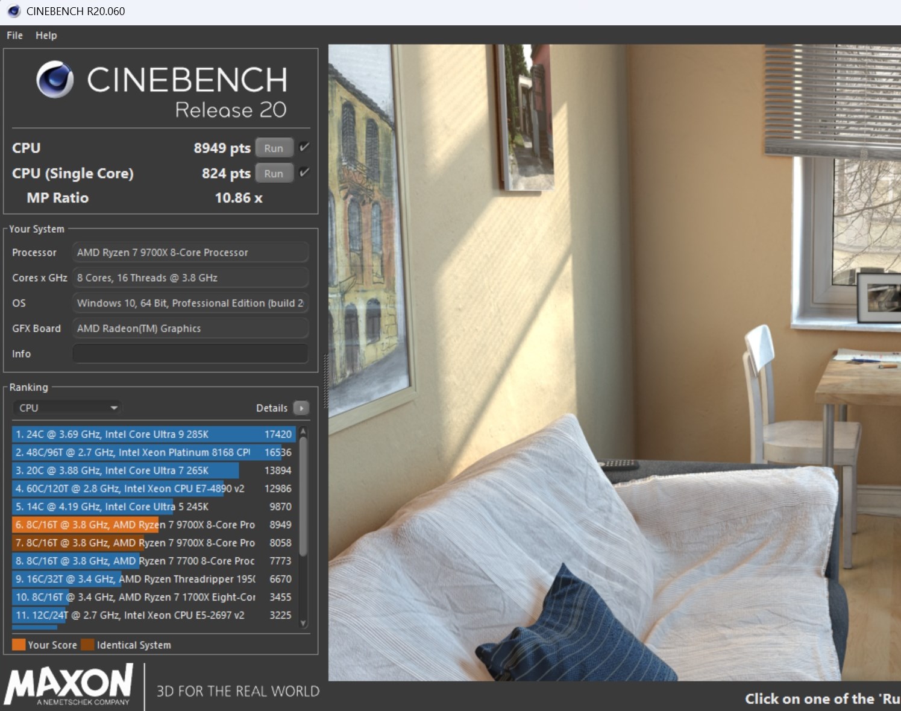Click the ranking list scroll-down arrow

[303, 624]
